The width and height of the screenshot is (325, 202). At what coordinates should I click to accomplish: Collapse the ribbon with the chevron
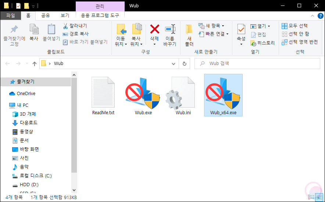point(312,16)
